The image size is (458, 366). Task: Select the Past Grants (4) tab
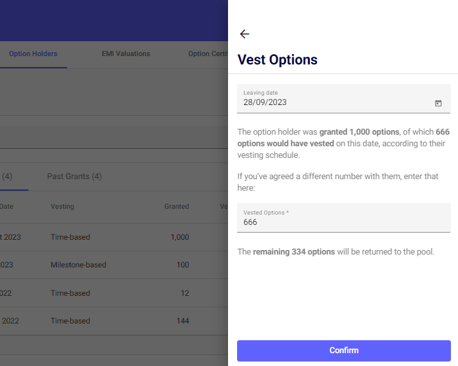[x=75, y=177]
